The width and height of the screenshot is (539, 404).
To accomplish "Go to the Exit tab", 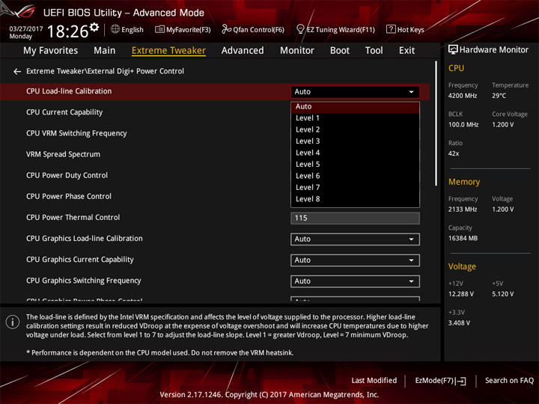I will coord(406,51).
